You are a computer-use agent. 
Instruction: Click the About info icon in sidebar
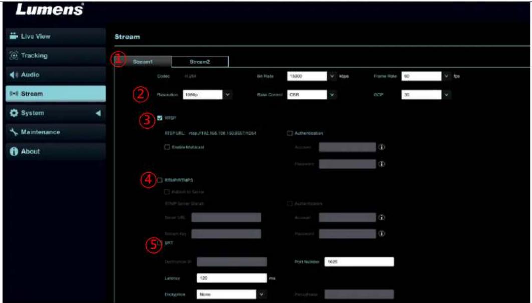tap(14, 151)
